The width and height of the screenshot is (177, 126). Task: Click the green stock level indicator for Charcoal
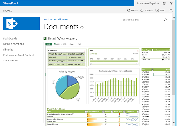pyautogui.click(x=119, y=116)
